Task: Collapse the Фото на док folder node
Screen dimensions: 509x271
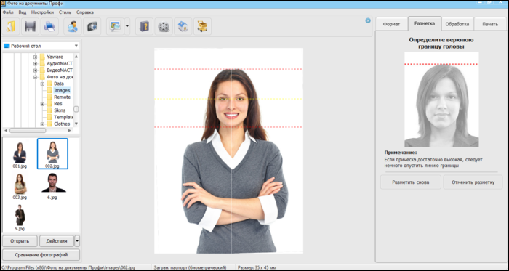Action: [35, 77]
